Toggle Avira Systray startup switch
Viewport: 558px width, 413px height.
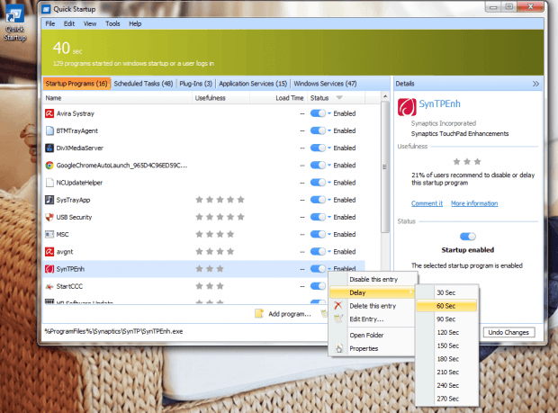[318, 113]
